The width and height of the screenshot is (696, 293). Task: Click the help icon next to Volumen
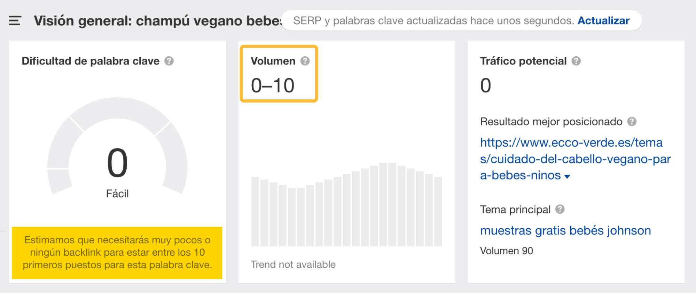tap(304, 61)
